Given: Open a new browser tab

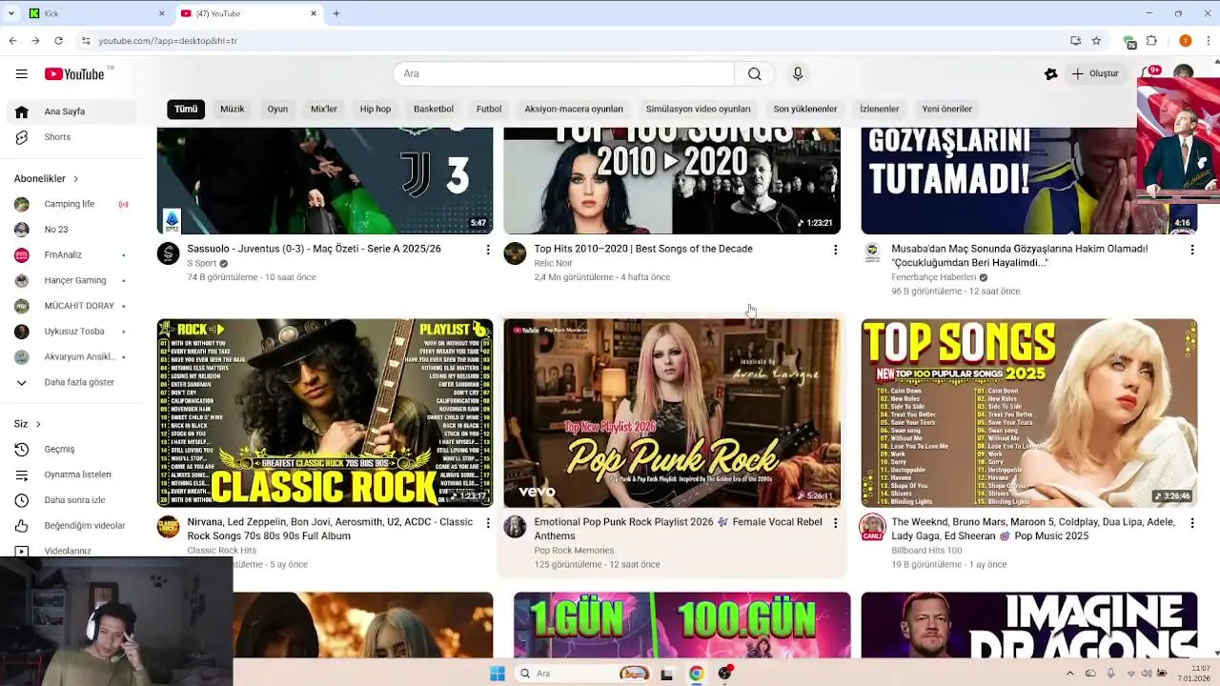Looking at the screenshot, I should coord(336,13).
